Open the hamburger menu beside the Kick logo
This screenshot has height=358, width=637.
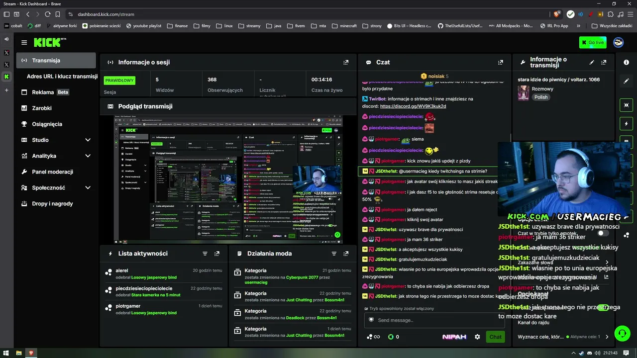tap(24, 42)
